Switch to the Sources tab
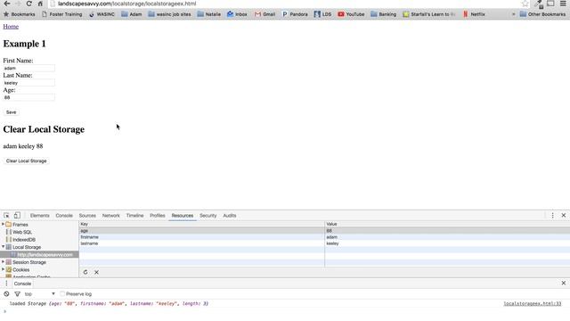This screenshot has width=570, height=321. pyautogui.click(x=87, y=216)
